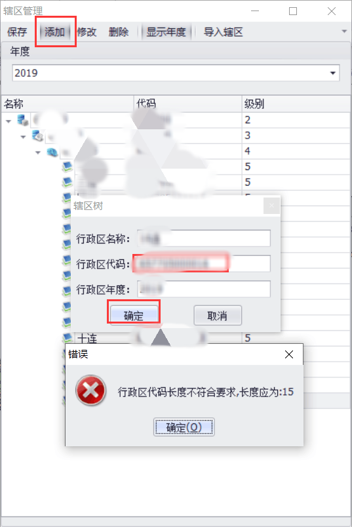
Task: Close the 错误 error dialog with X
Action: coord(289,354)
